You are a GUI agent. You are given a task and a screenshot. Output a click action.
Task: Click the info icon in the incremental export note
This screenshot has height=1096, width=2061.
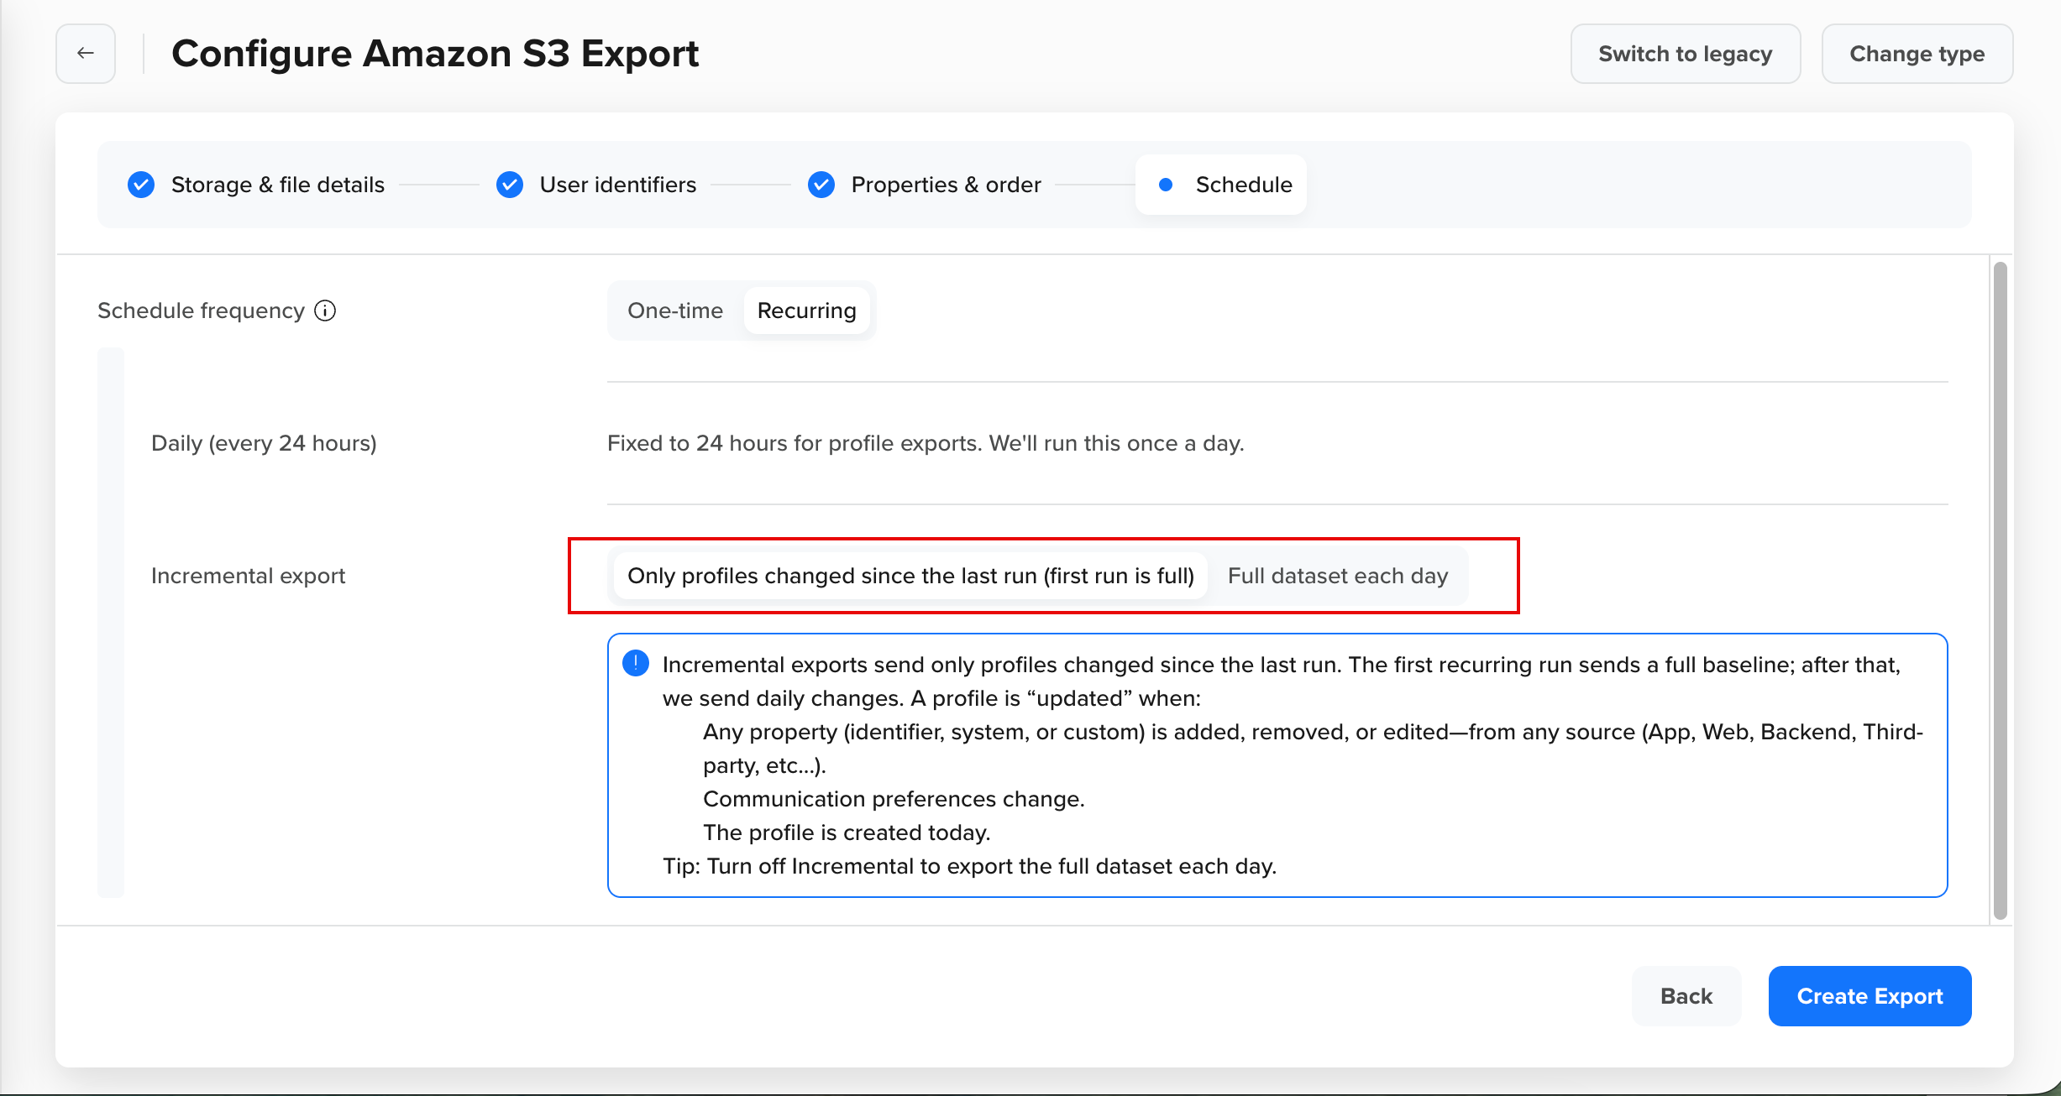click(x=636, y=663)
